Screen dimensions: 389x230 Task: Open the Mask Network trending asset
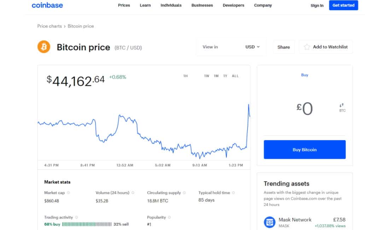pos(304,222)
